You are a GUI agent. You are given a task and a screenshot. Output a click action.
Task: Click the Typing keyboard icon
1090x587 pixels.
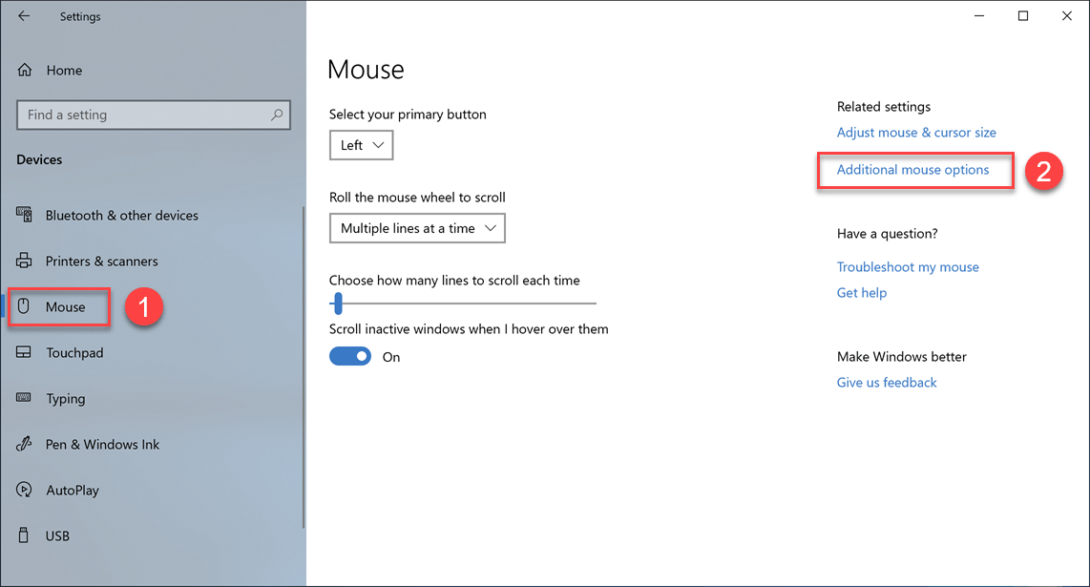click(24, 398)
